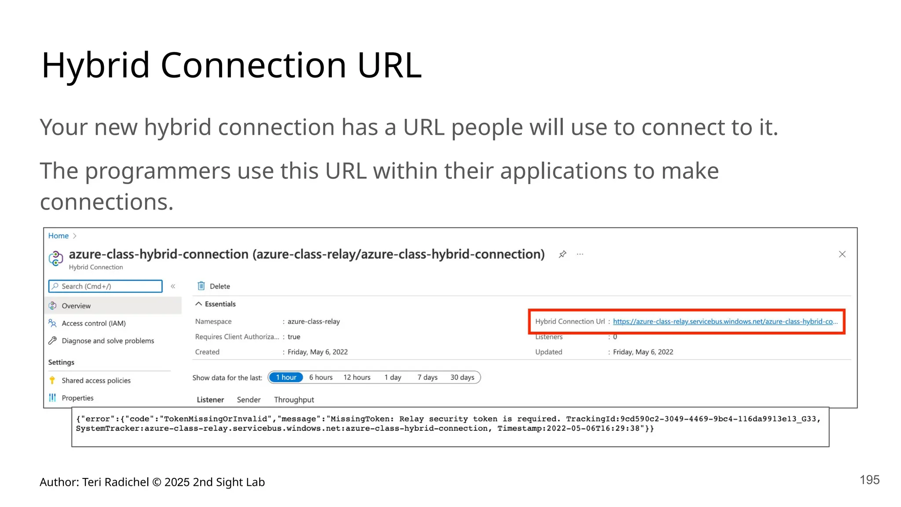The image size is (901, 507).
Task: Open Properties in Settings
Action: [x=77, y=398]
